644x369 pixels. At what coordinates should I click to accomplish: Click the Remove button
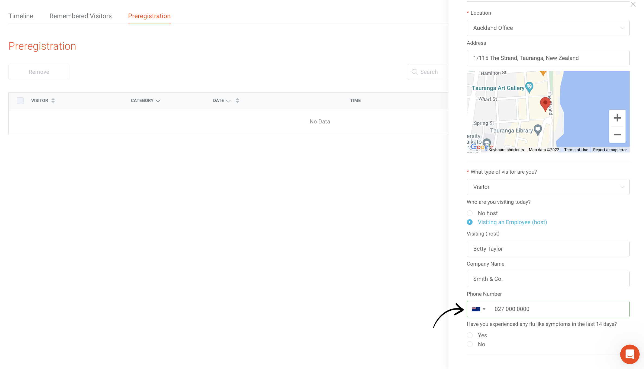pos(39,72)
